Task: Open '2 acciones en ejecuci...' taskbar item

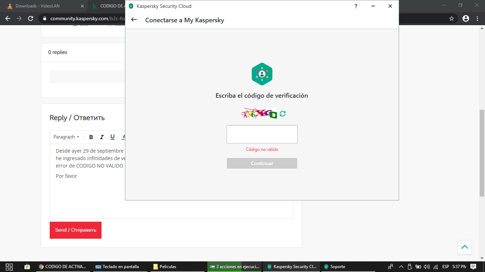Action: point(235,267)
